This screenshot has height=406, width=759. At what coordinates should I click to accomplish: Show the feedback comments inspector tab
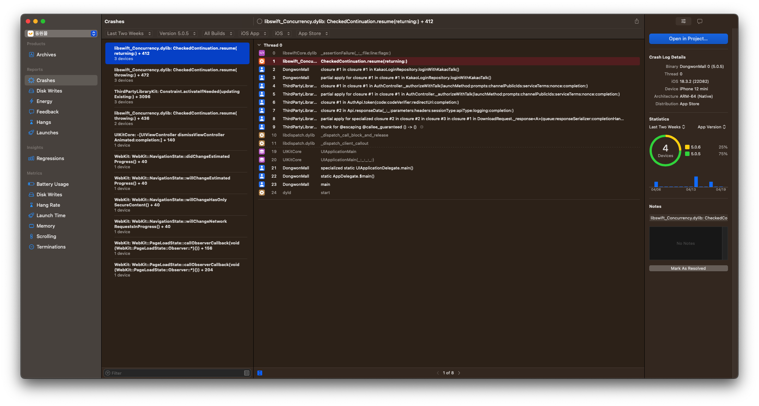700,21
